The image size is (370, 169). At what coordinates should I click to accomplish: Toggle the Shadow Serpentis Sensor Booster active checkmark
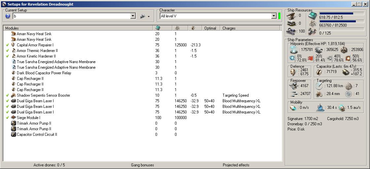[x=8, y=95]
